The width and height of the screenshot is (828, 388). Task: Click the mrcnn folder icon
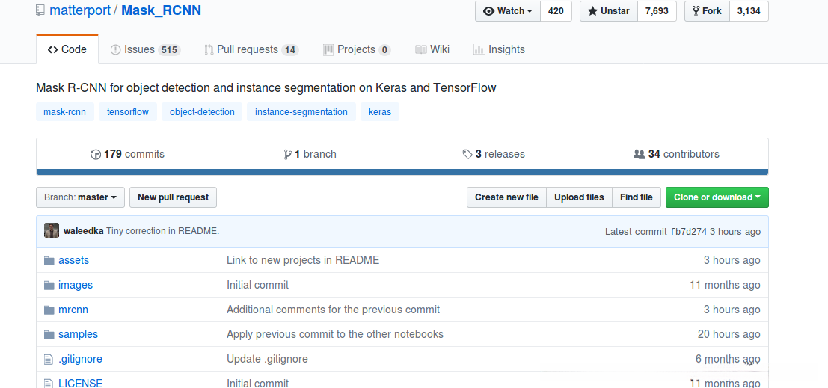(x=49, y=310)
